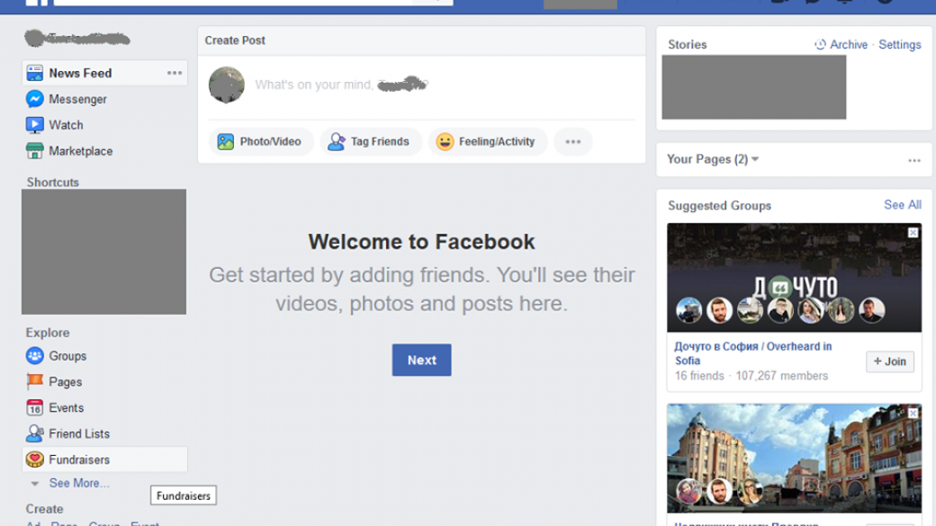Click the Feeling/Activity smiley icon
The height and width of the screenshot is (526, 936).
coord(445,142)
